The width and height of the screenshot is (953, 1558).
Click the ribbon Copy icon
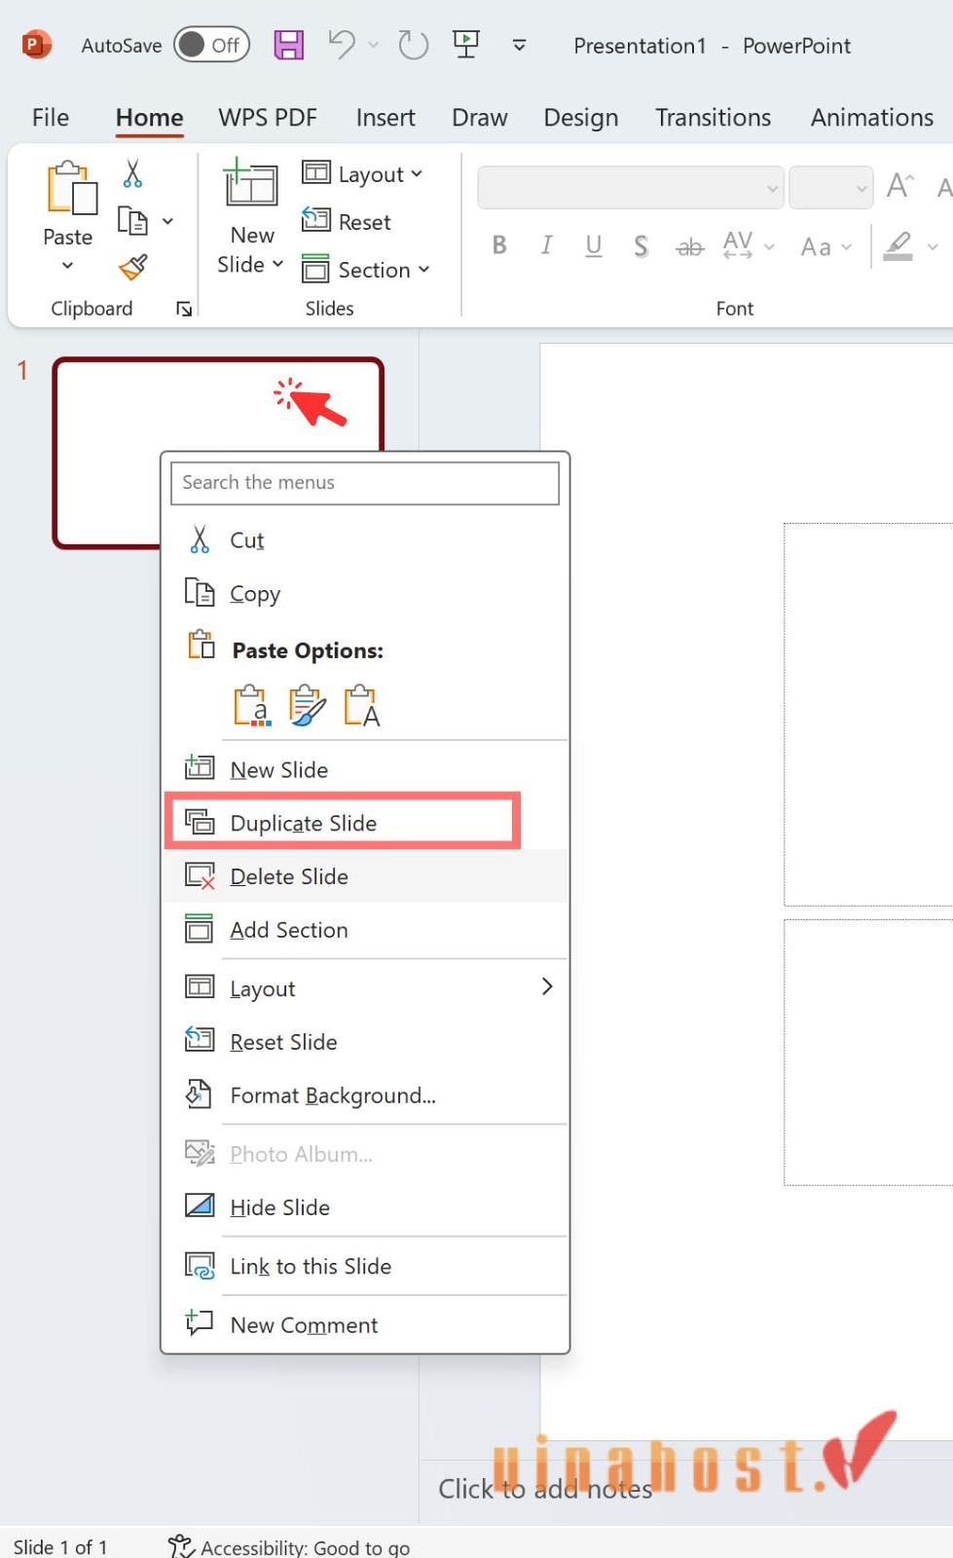click(x=132, y=221)
